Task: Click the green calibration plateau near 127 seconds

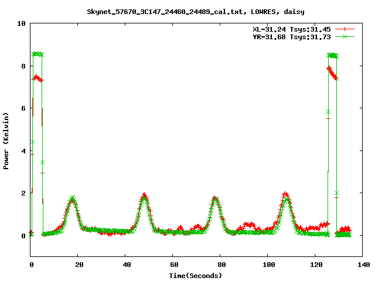Action: (x=332, y=56)
